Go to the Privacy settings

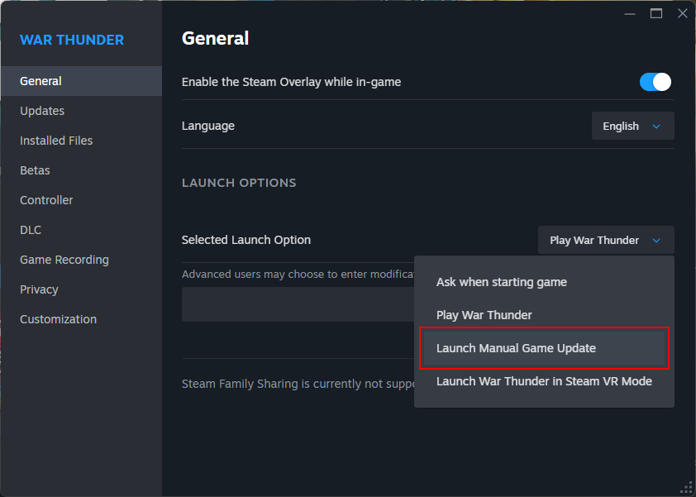39,289
